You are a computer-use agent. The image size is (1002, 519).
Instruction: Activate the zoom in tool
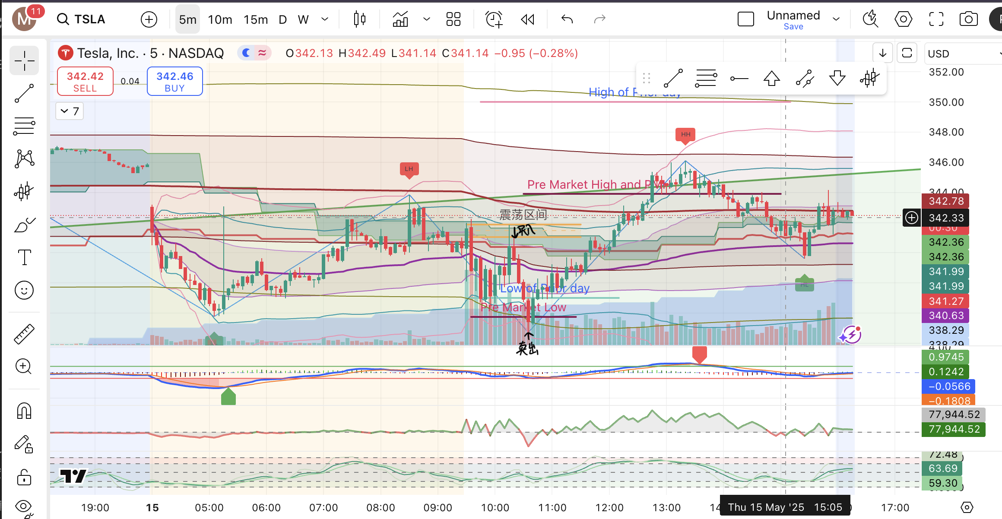point(24,367)
